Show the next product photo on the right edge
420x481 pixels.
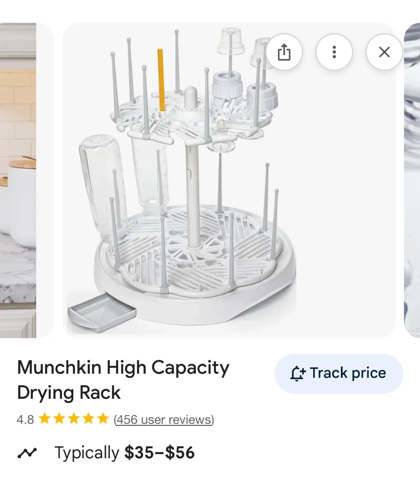(x=412, y=180)
